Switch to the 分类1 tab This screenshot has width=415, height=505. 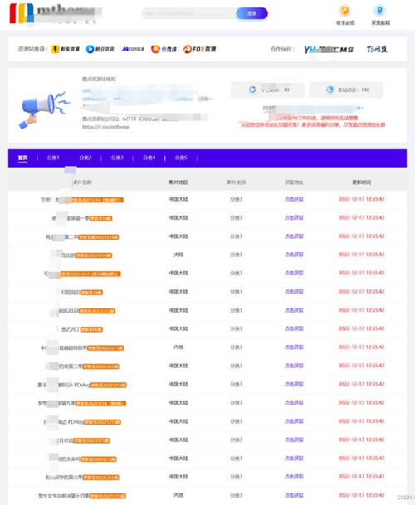click(x=53, y=158)
